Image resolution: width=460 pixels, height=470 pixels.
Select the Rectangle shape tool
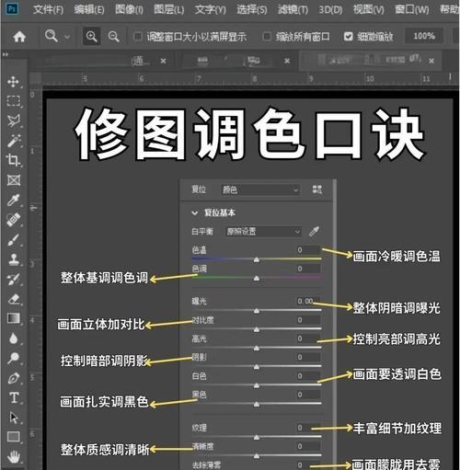[x=14, y=437]
